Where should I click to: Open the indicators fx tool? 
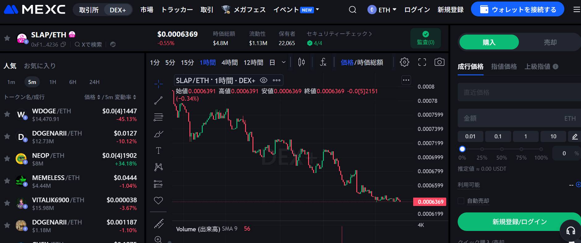point(323,62)
